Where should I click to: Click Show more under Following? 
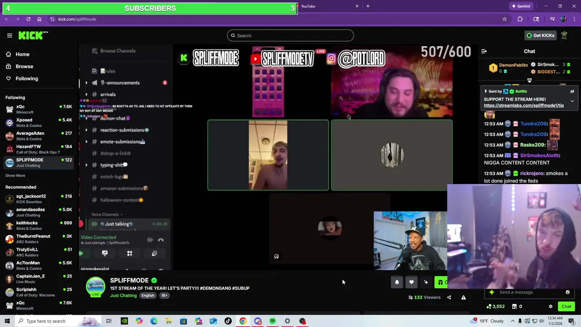[15, 176]
